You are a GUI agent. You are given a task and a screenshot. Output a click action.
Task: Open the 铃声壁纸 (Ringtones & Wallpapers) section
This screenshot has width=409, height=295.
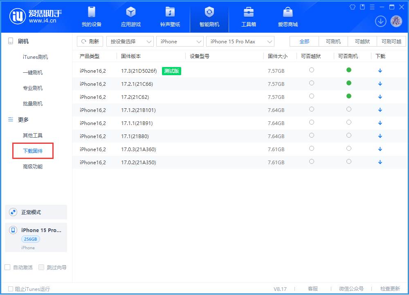(x=170, y=17)
